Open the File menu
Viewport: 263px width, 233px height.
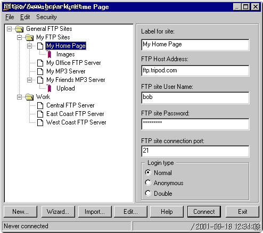10,17
